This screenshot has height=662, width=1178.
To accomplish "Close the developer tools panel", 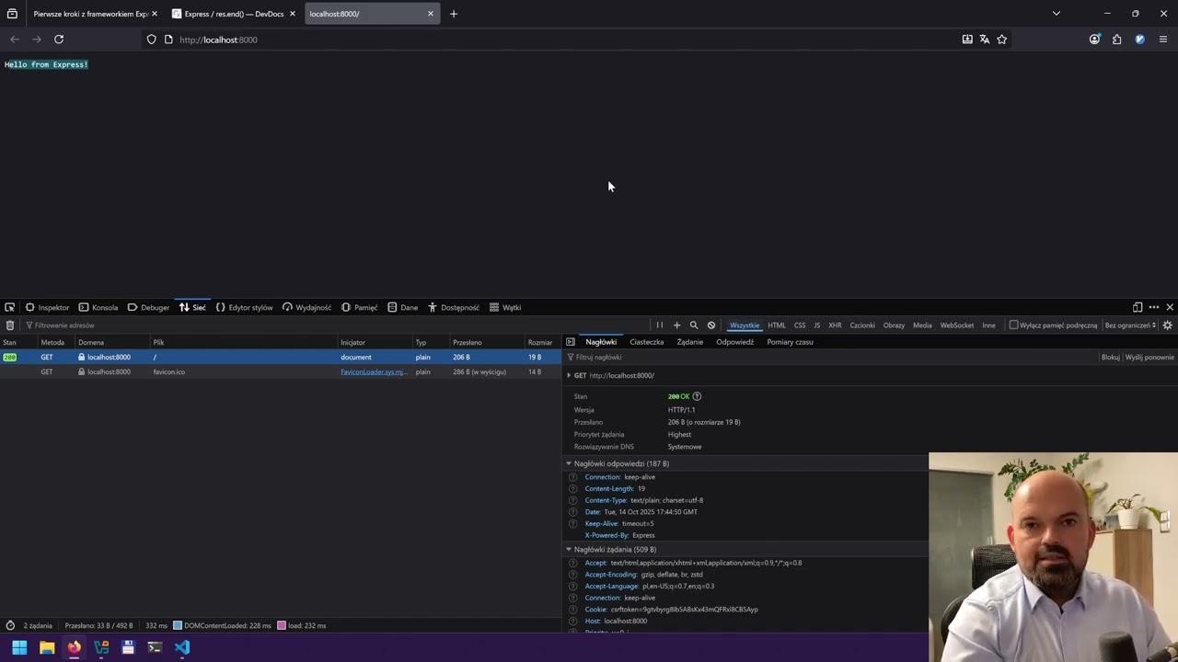I will (1170, 307).
